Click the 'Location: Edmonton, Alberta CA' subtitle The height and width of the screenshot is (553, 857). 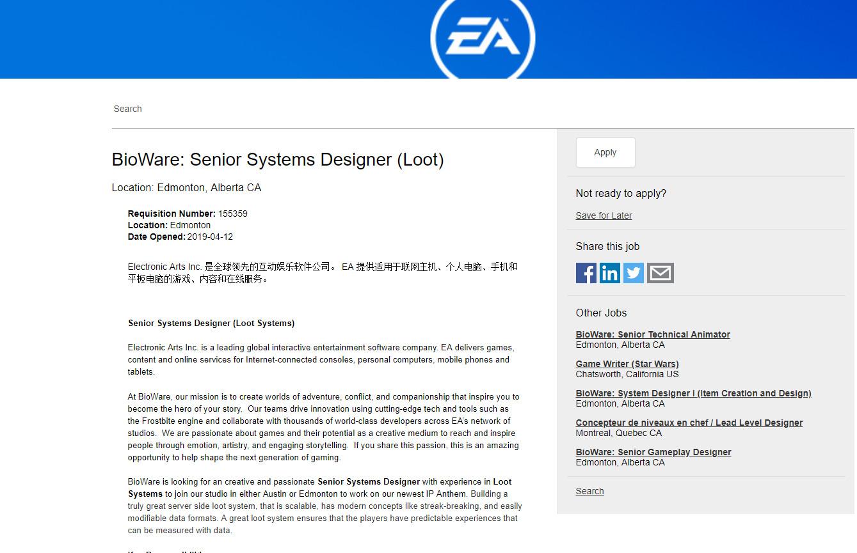[x=186, y=187]
